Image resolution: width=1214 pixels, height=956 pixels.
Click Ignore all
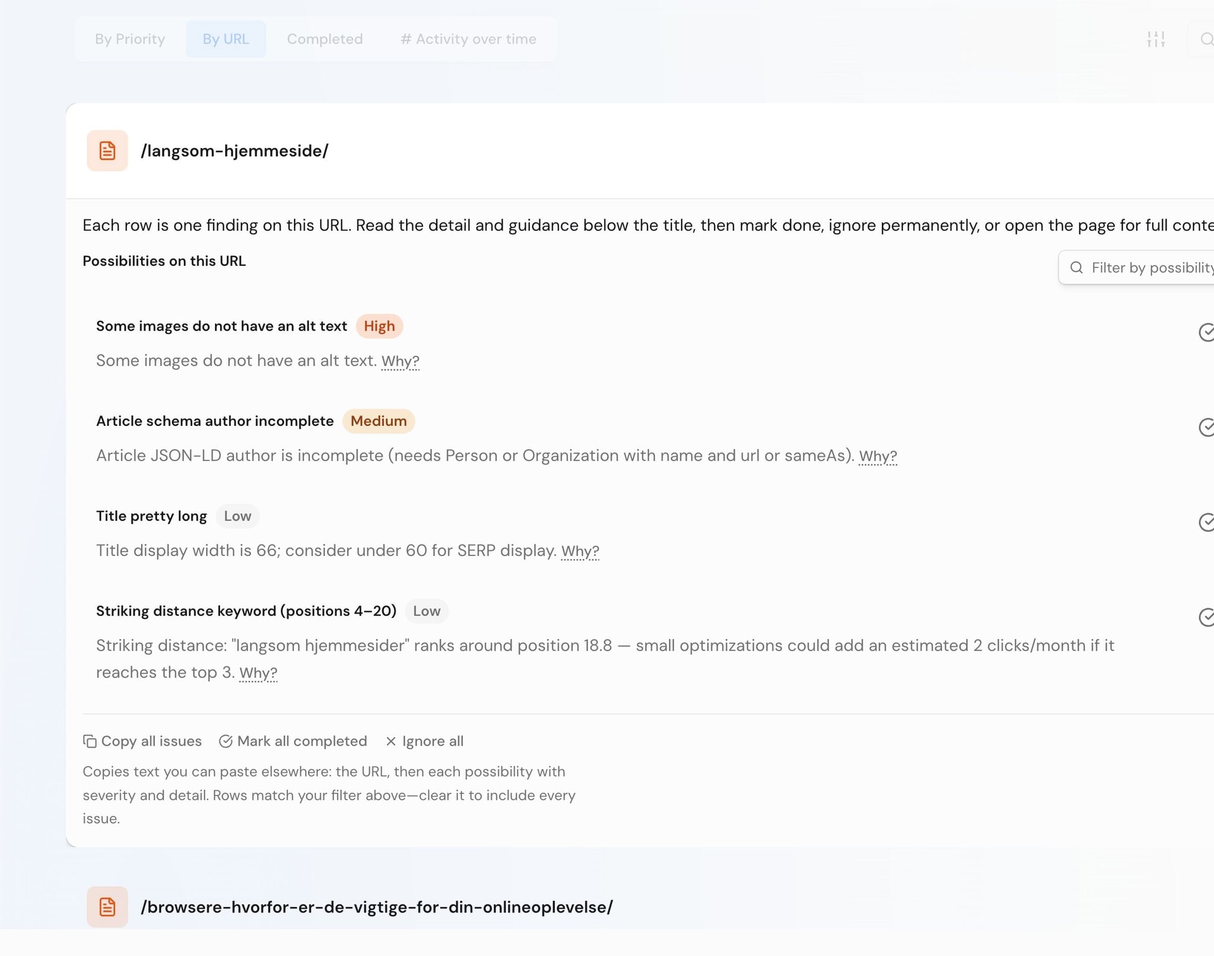[424, 741]
